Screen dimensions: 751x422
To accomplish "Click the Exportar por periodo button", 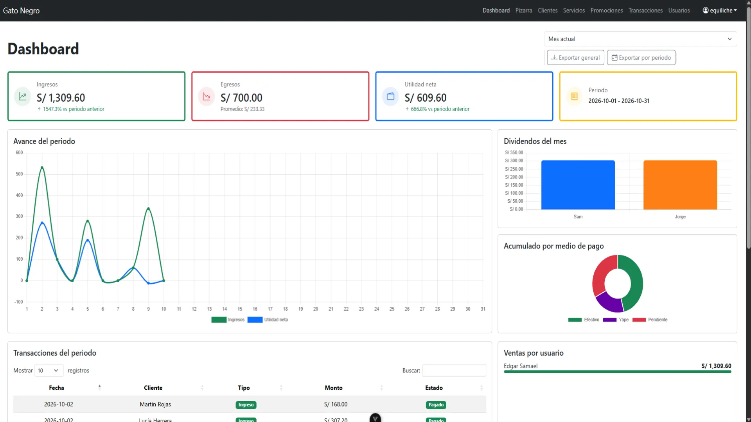I will 641,58.
